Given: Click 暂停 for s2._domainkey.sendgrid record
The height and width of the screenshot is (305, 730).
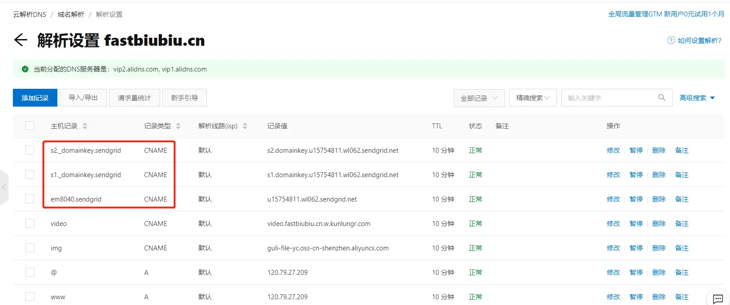Looking at the screenshot, I should (636, 151).
